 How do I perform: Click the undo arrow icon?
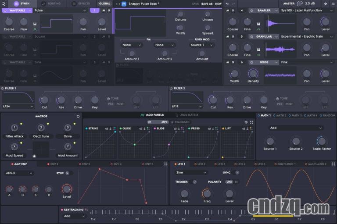coord(227,4)
